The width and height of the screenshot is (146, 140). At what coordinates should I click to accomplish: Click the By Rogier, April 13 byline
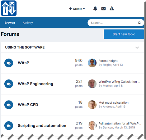[x=111, y=65]
